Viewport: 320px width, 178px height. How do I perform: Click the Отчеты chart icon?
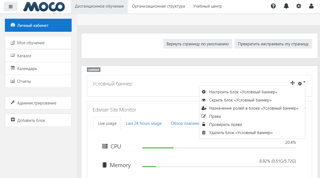coord(13,81)
